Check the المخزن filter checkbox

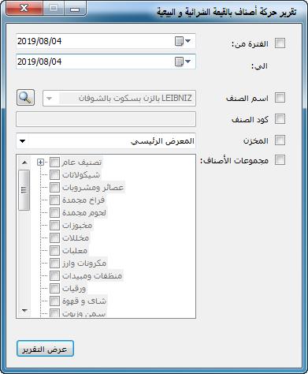[x=280, y=140]
